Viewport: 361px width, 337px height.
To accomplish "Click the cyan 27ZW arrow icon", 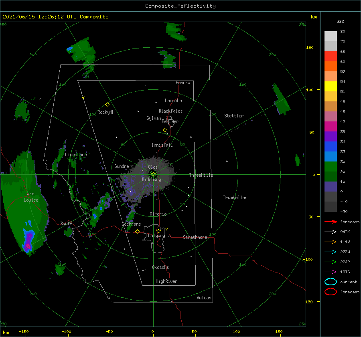I will (x=331, y=252).
